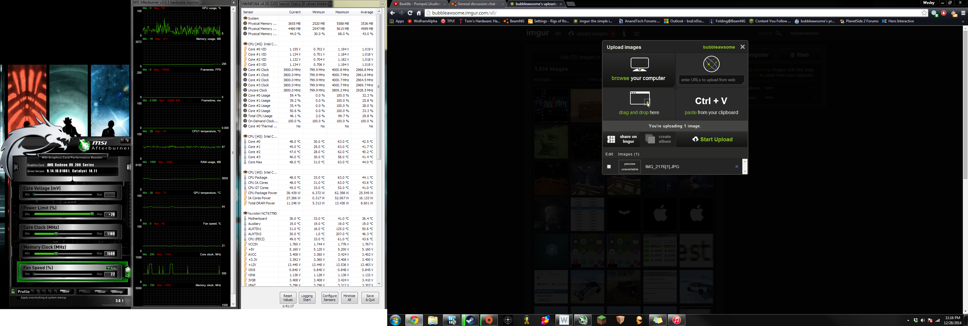Select Afterburner profile slot 1

click(x=33, y=292)
